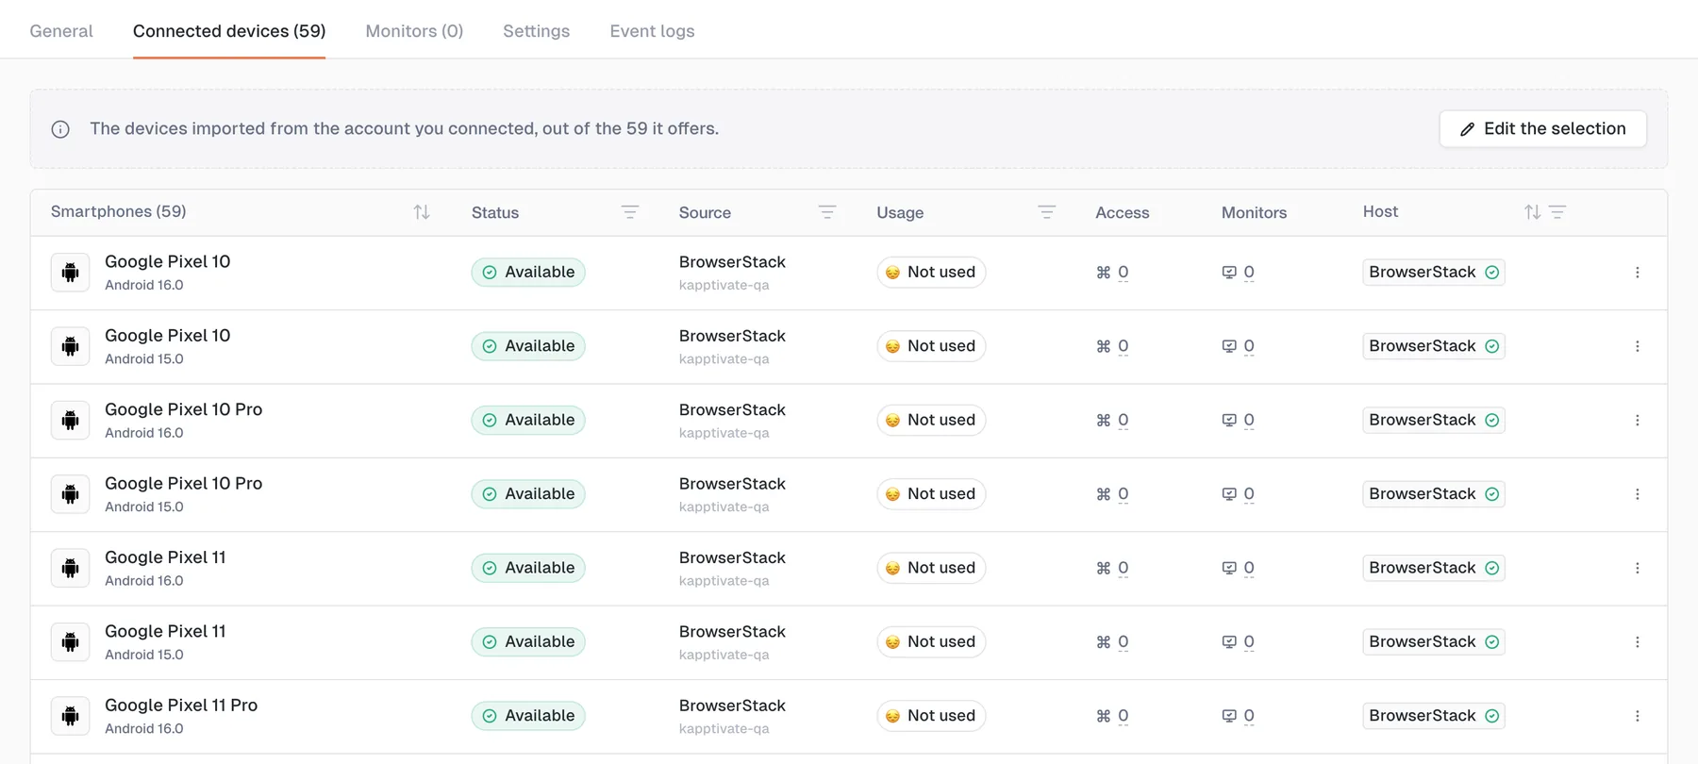This screenshot has height=764, width=1698.
Task: Open more options for Google Pixel 10 Android 15.0
Action: (x=1638, y=346)
